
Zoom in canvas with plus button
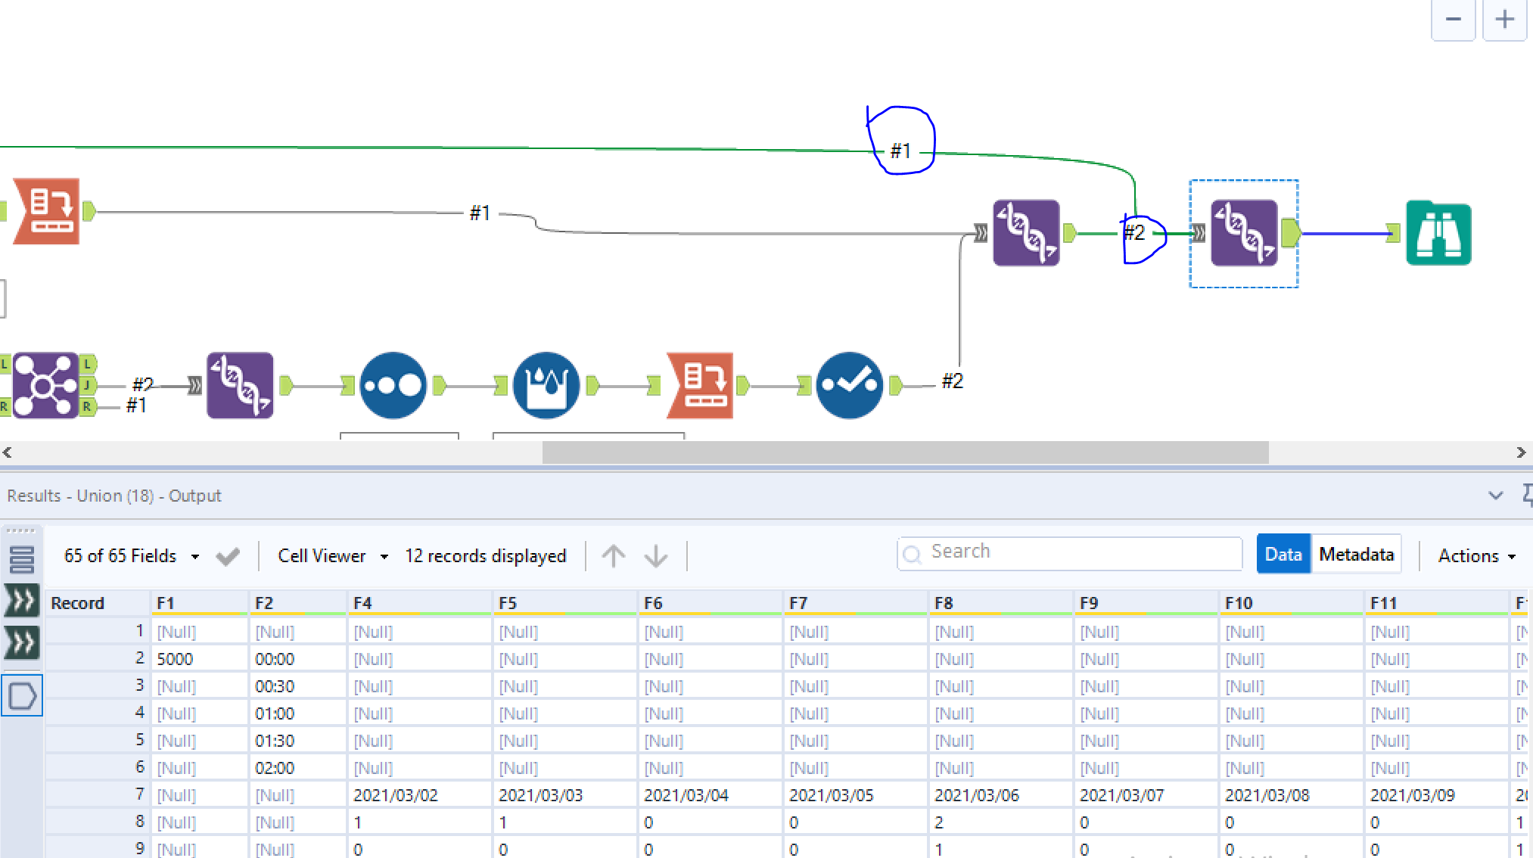click(1504, 20)
